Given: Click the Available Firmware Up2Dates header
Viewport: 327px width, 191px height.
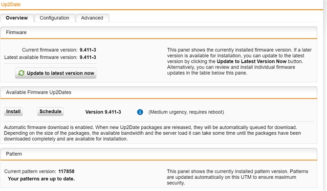Looking at the screenshot, I should (159, 92).
